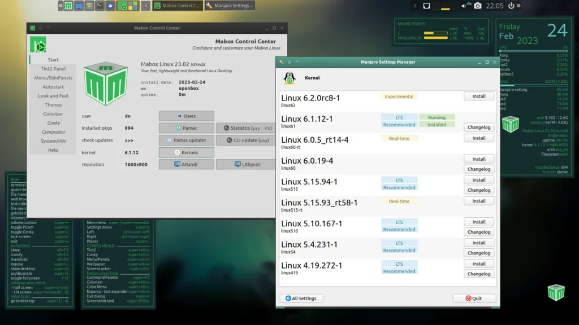View Changelog for Linux 6.0.19-4
This screenshot has width=579, height=325.
tap(479, 169)
